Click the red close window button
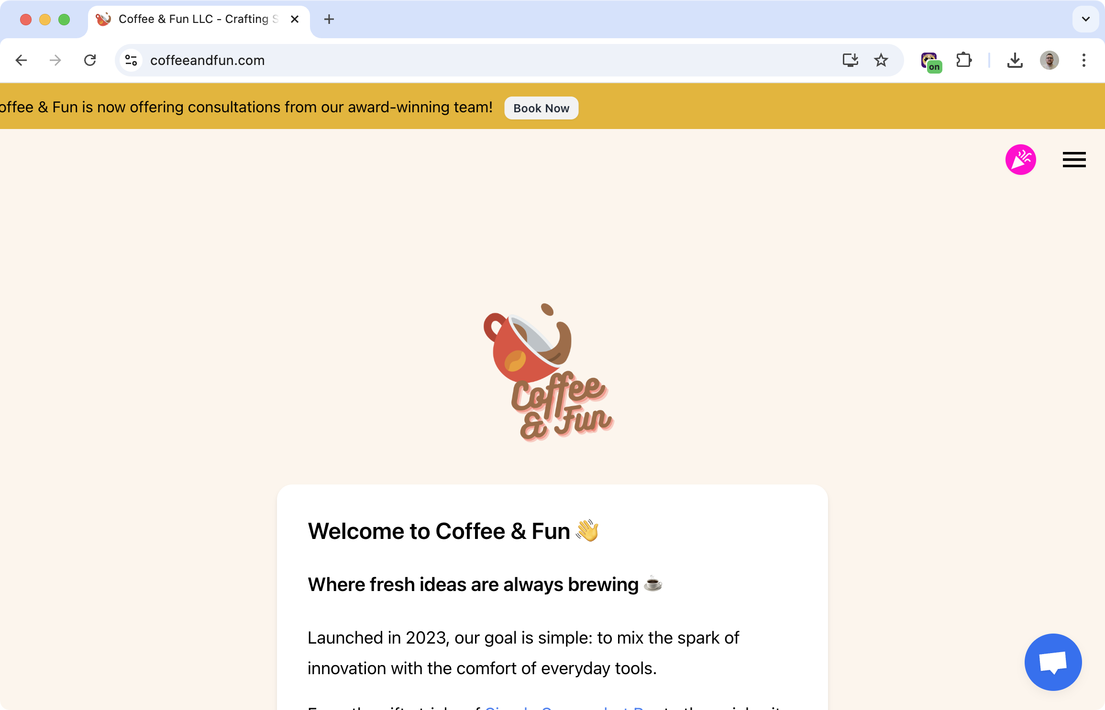The width and height of the screenshot is (1105, 710). pos(26,19)
